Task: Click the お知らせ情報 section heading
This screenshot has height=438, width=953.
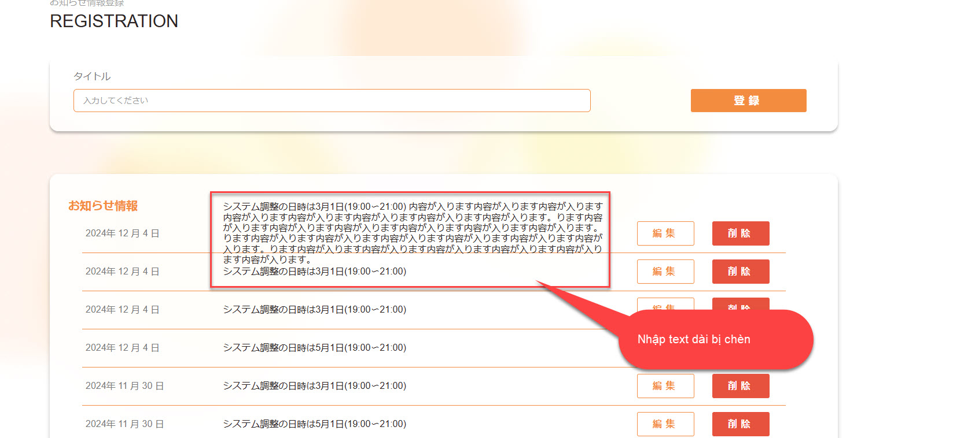Action: tap(103, 206)
